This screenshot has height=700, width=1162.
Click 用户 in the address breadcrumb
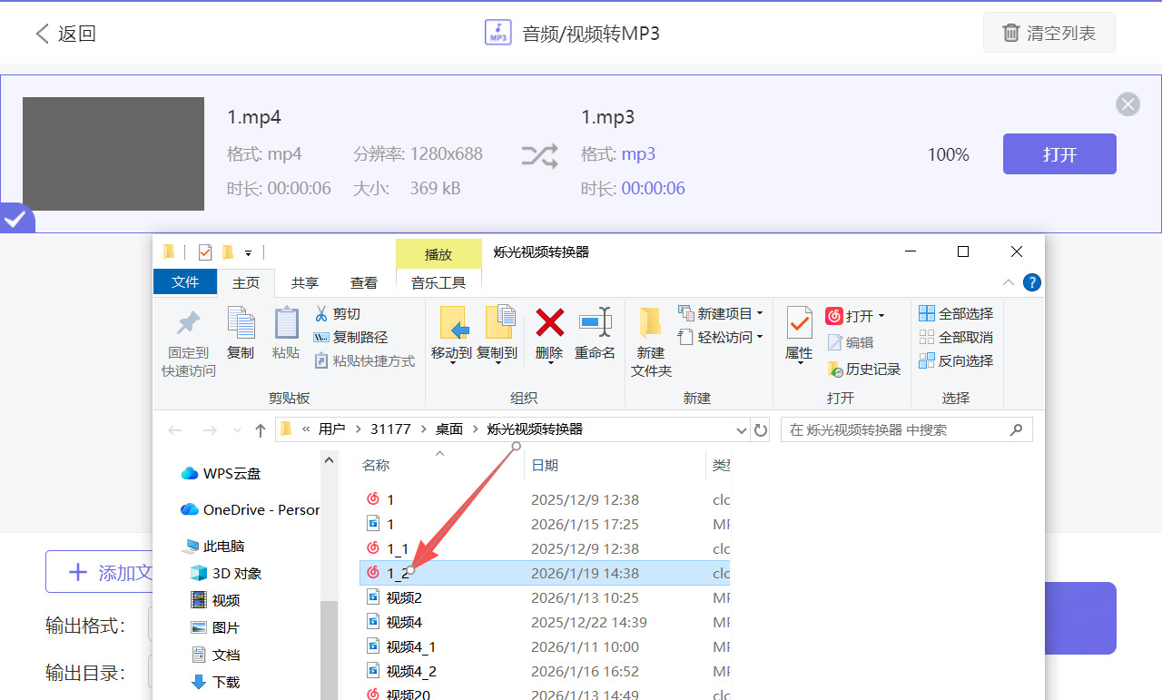coord(331,429)
